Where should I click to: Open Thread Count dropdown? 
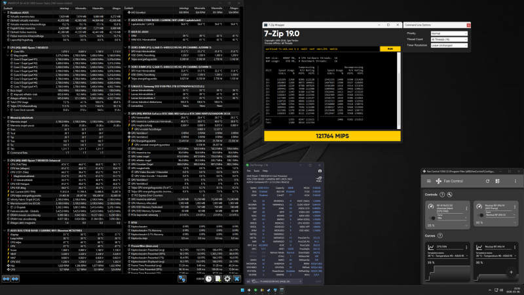coord(449,39)
